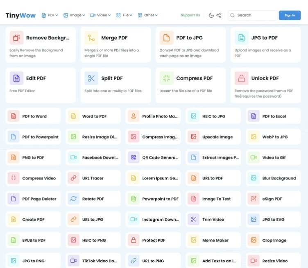Open the URL to JPG tool

pos(93,219)
